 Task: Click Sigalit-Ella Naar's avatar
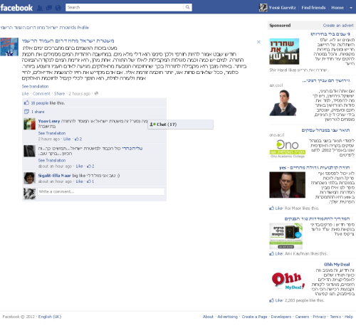click(30, 178)
